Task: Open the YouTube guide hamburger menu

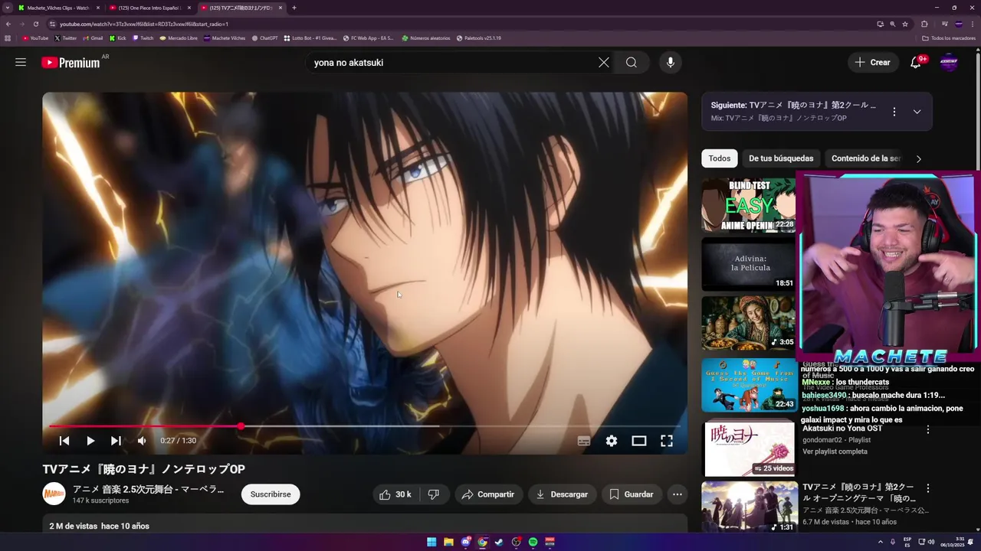Action: (x=21, y=63)
